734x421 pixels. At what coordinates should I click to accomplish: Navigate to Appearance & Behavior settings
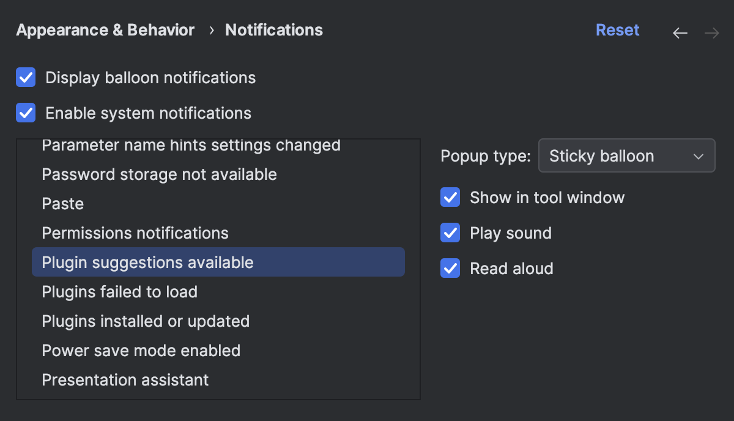105,29
